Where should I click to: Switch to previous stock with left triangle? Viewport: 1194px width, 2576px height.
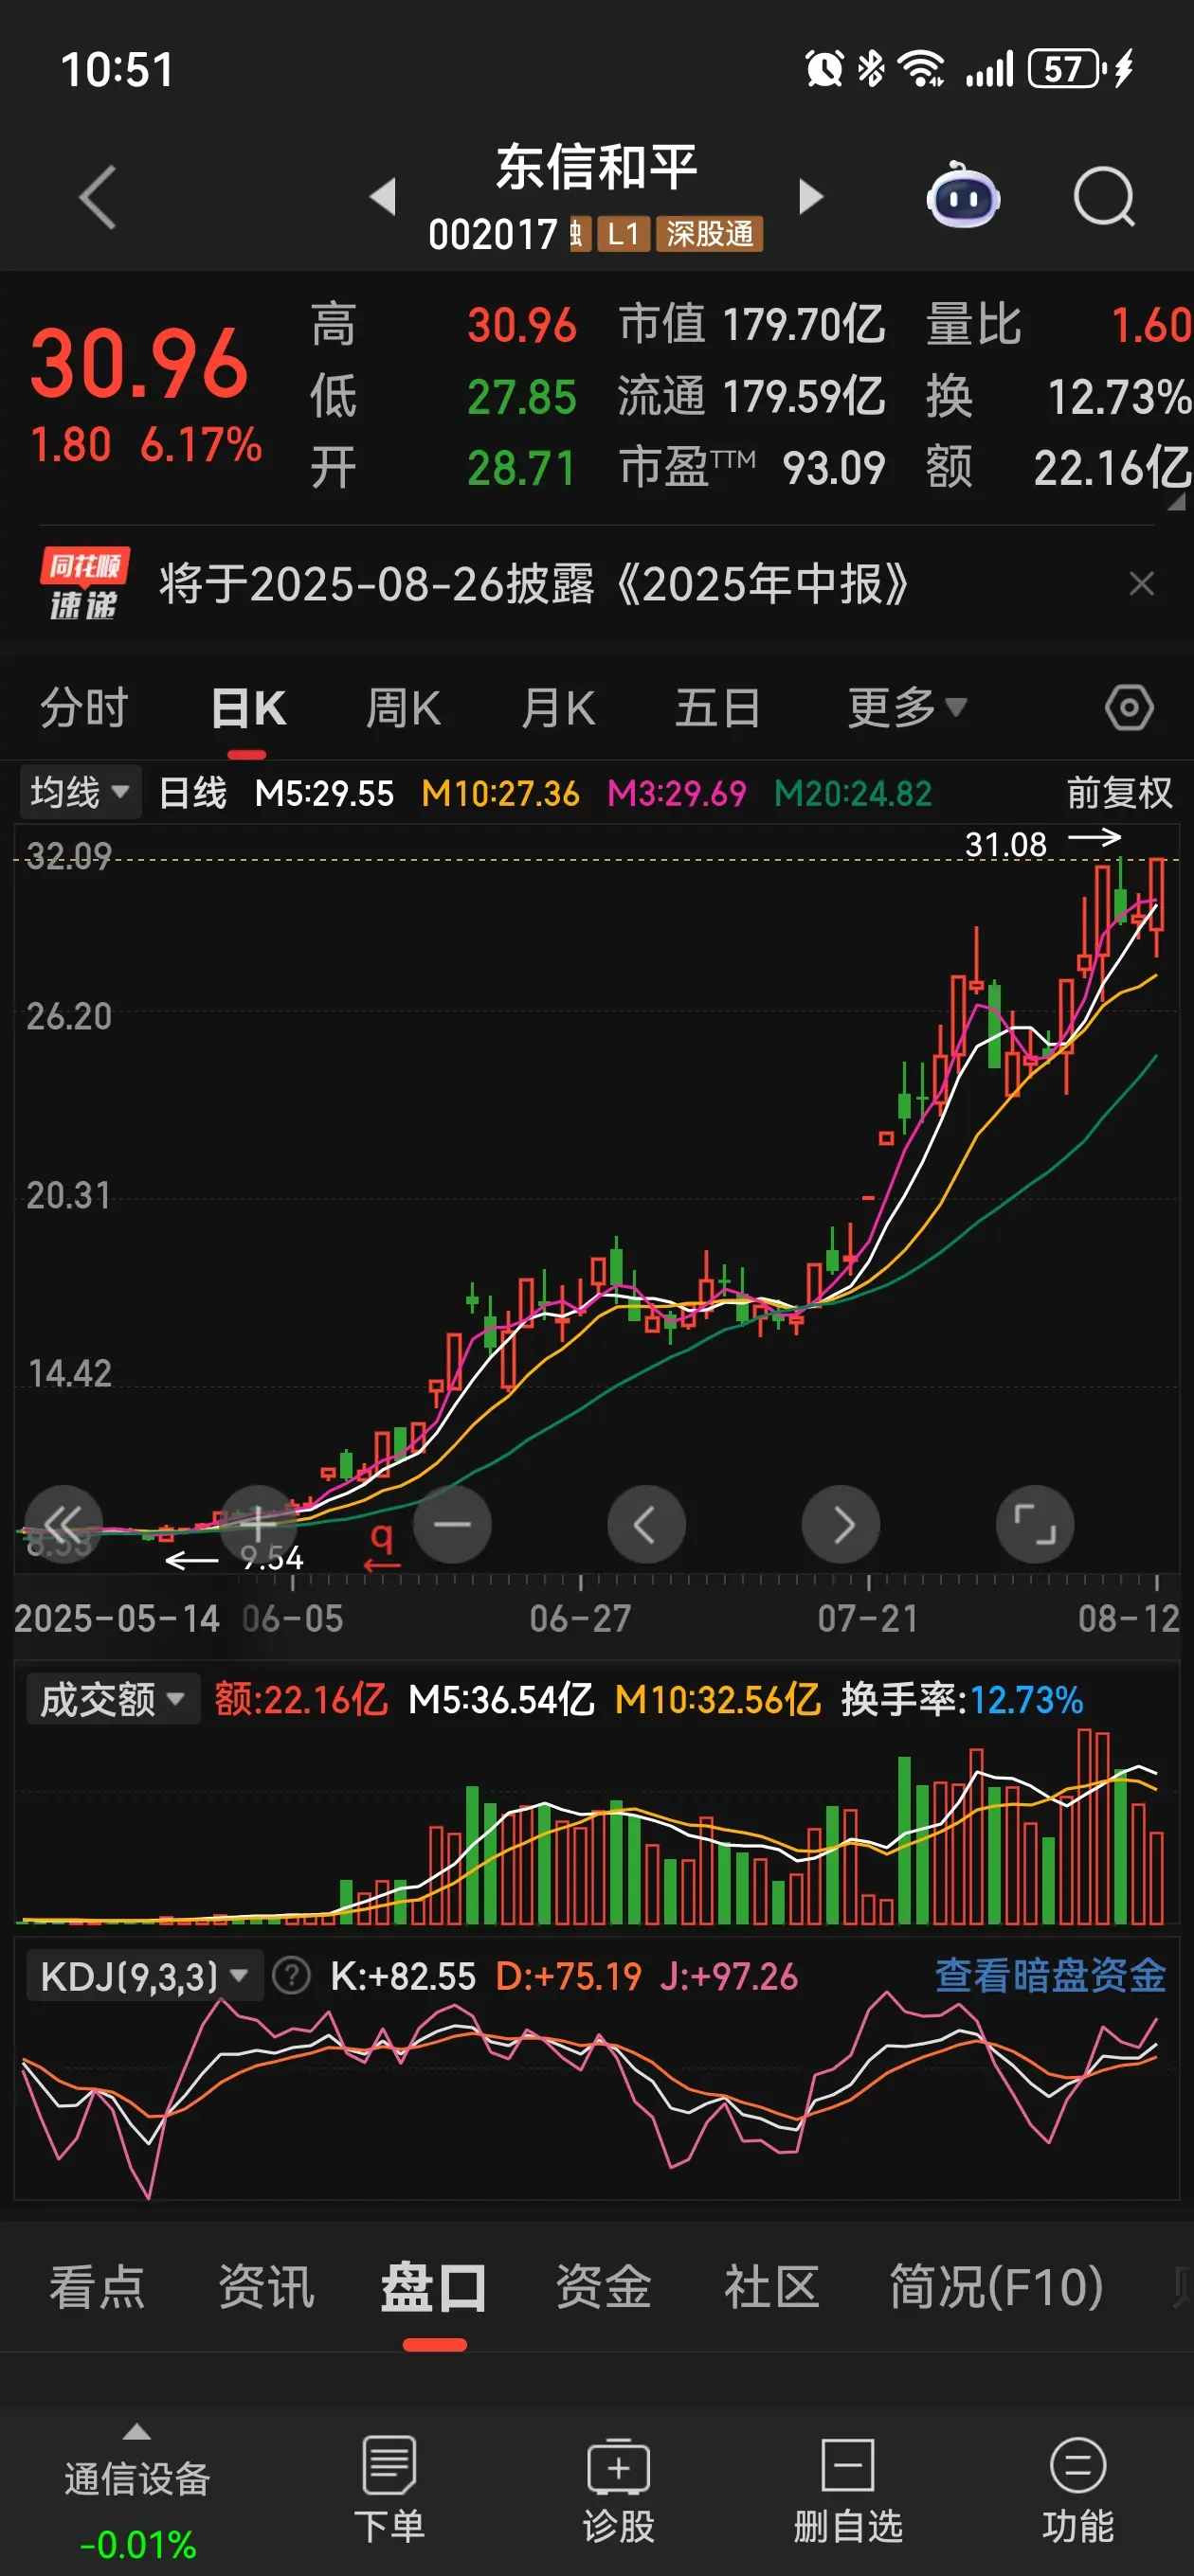[384, 197]
